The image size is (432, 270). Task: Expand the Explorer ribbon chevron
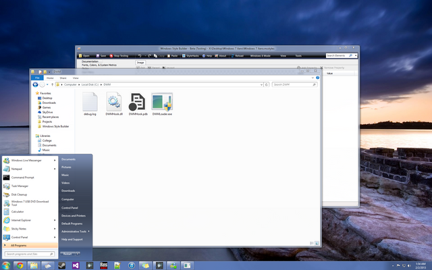[313, 78]
